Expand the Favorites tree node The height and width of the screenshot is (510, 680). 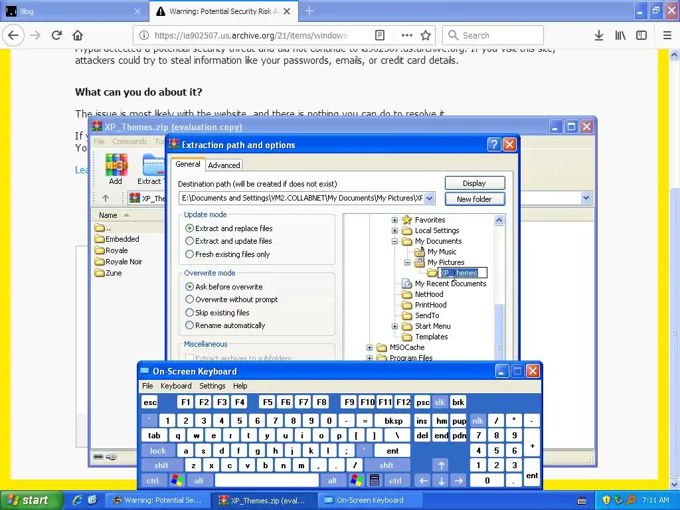394,220
